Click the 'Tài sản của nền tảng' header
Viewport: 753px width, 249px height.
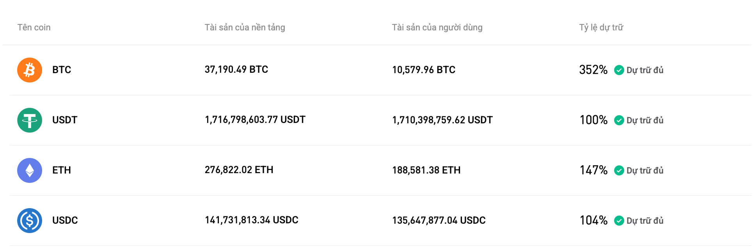[x=245, y=27]
